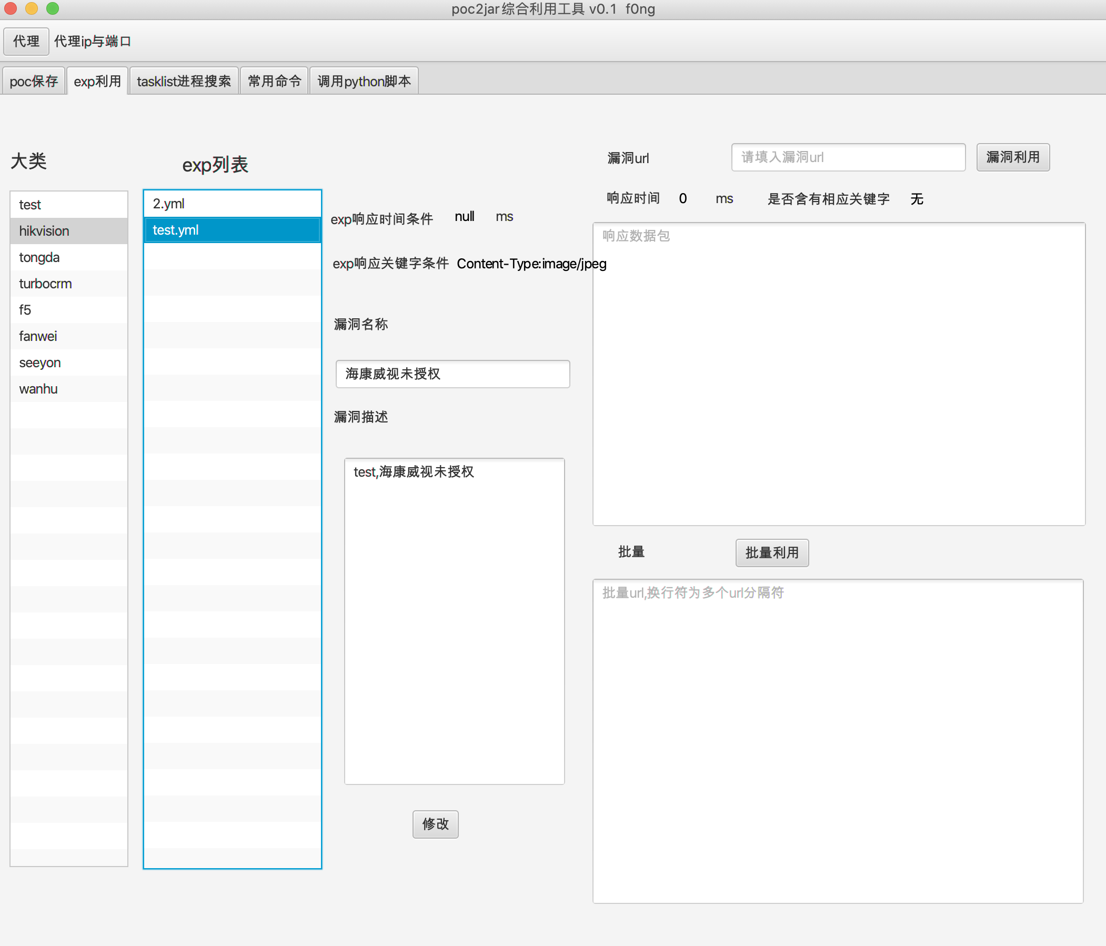Click the batch url text area
Screen dimensions: 1106x946
pos(838,741)
